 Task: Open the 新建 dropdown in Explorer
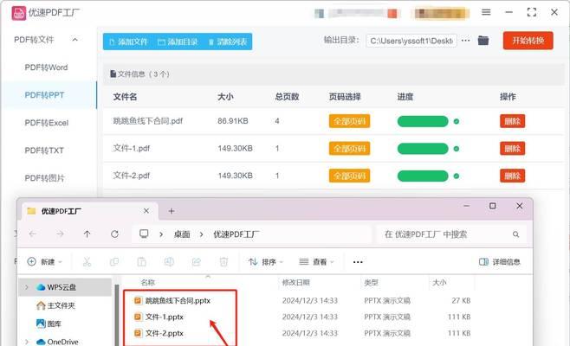pyautogui.click(x=45, y=262)
